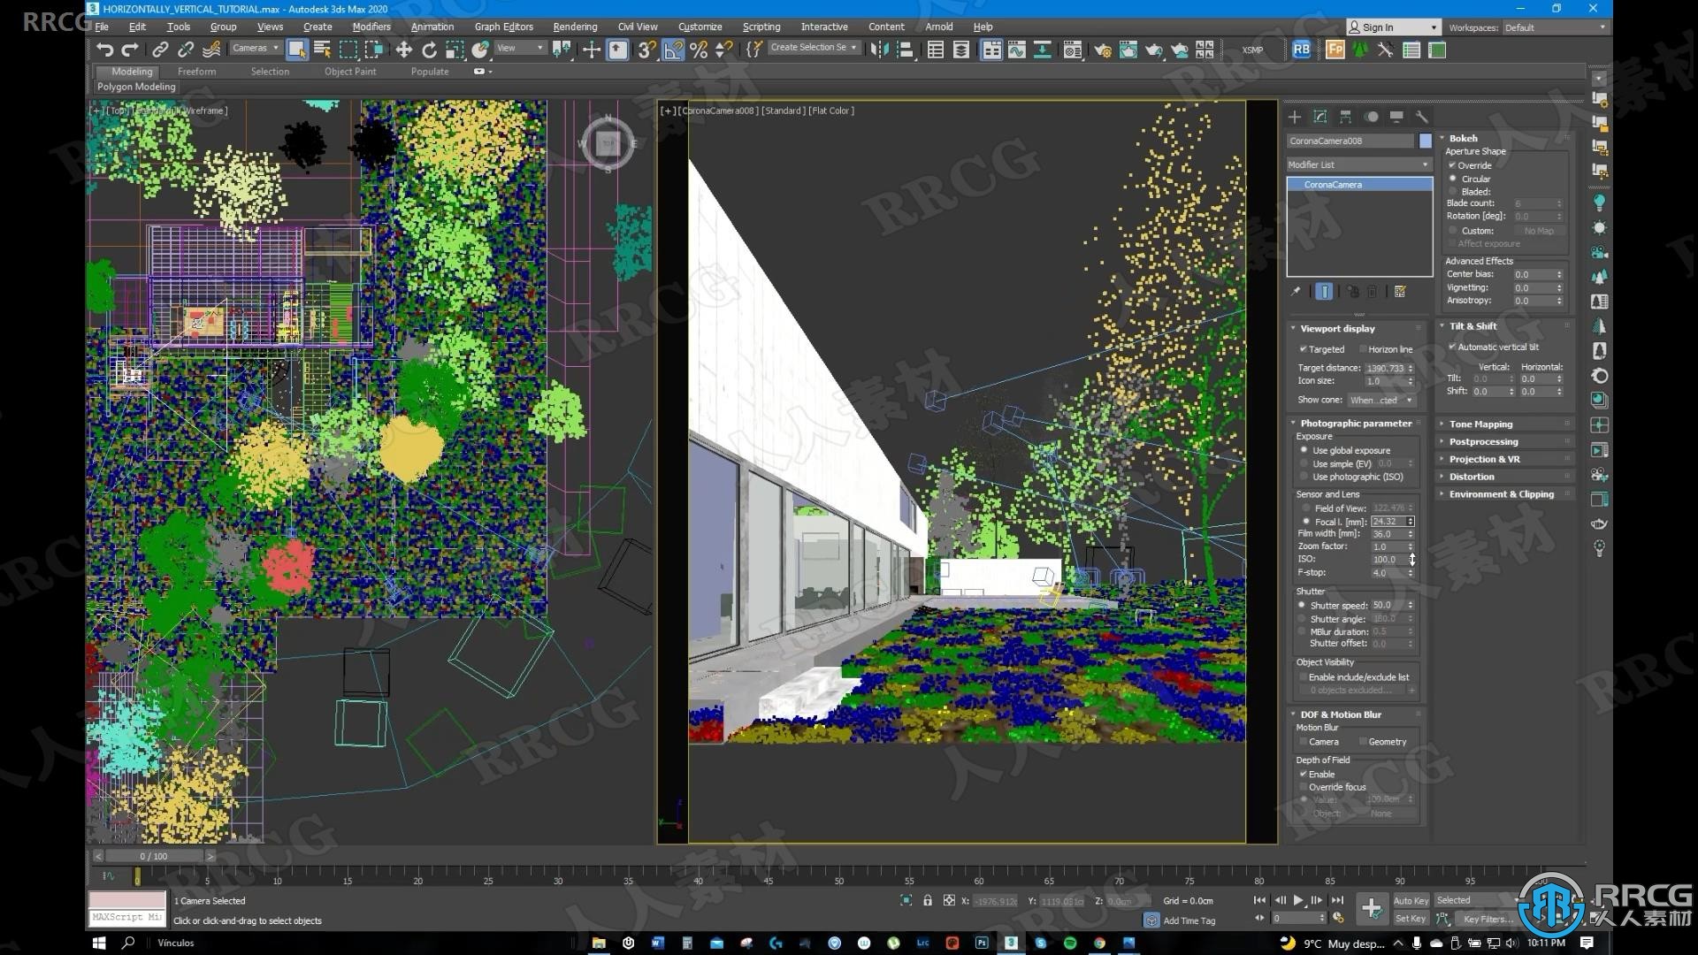Click the Animation menu item
This screenshot has height=955, width=1698.
432,27
